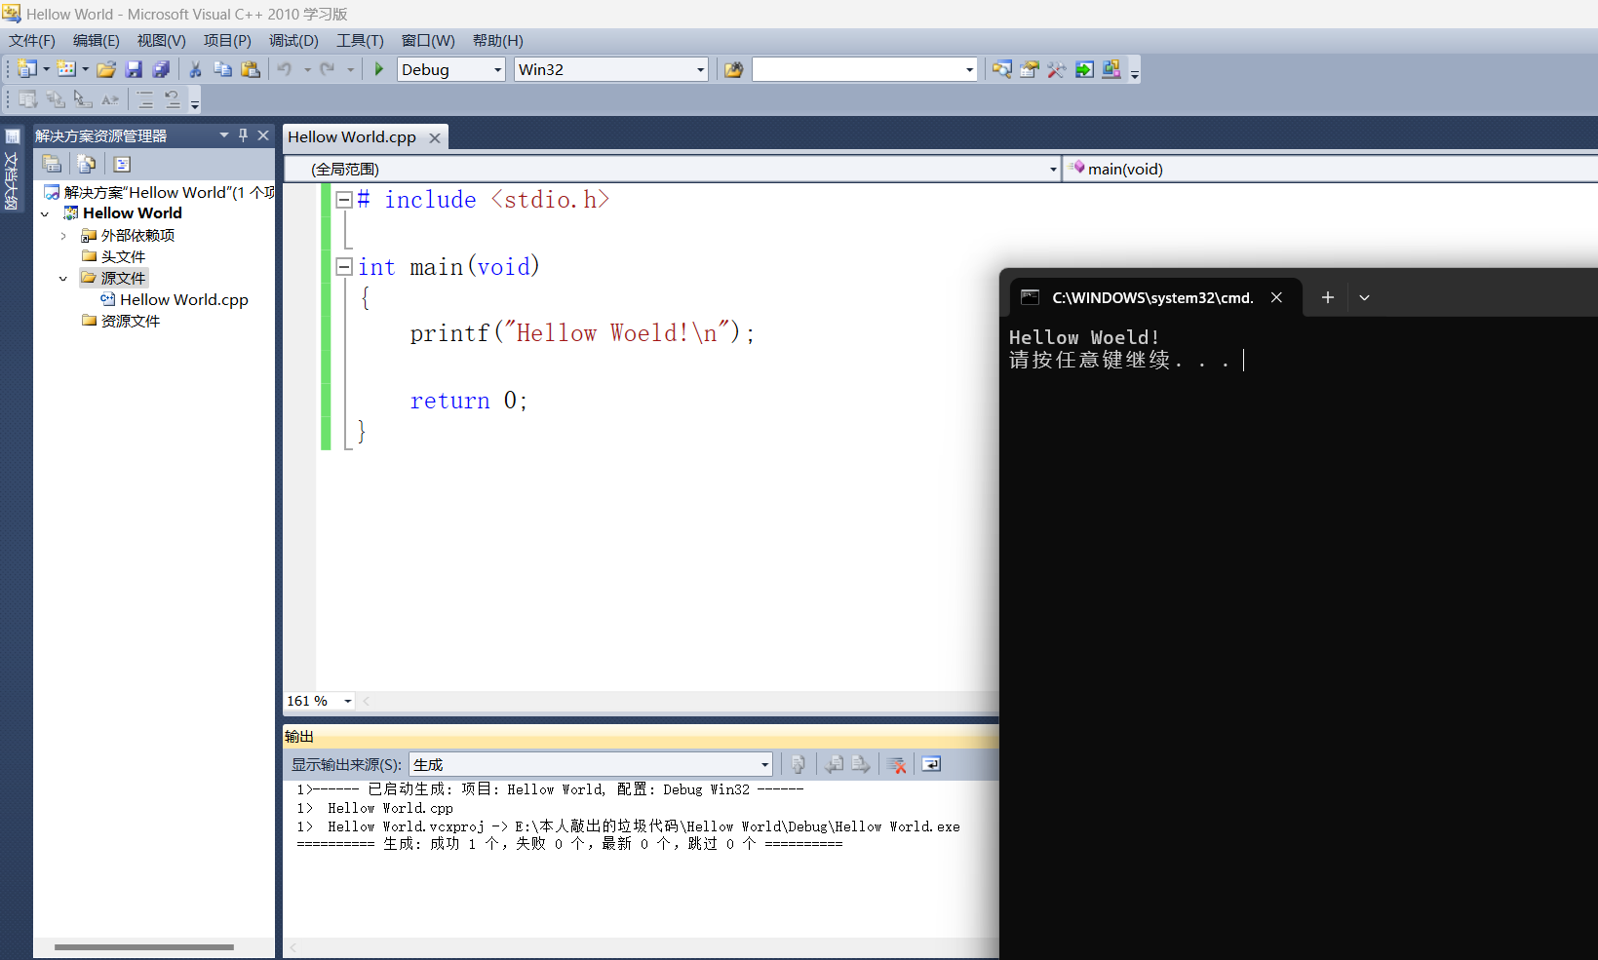Undo the last edit with undo arrow
Image resolution: width=1598 pixels, height=960 pixels.
click(x=284, y=69)
